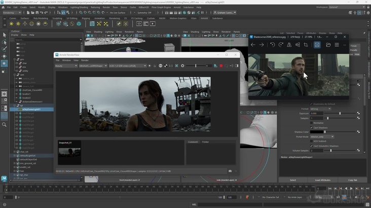371x208 pixels.
Task: Enable the Normalize checkbox
Action: [312, 123]
